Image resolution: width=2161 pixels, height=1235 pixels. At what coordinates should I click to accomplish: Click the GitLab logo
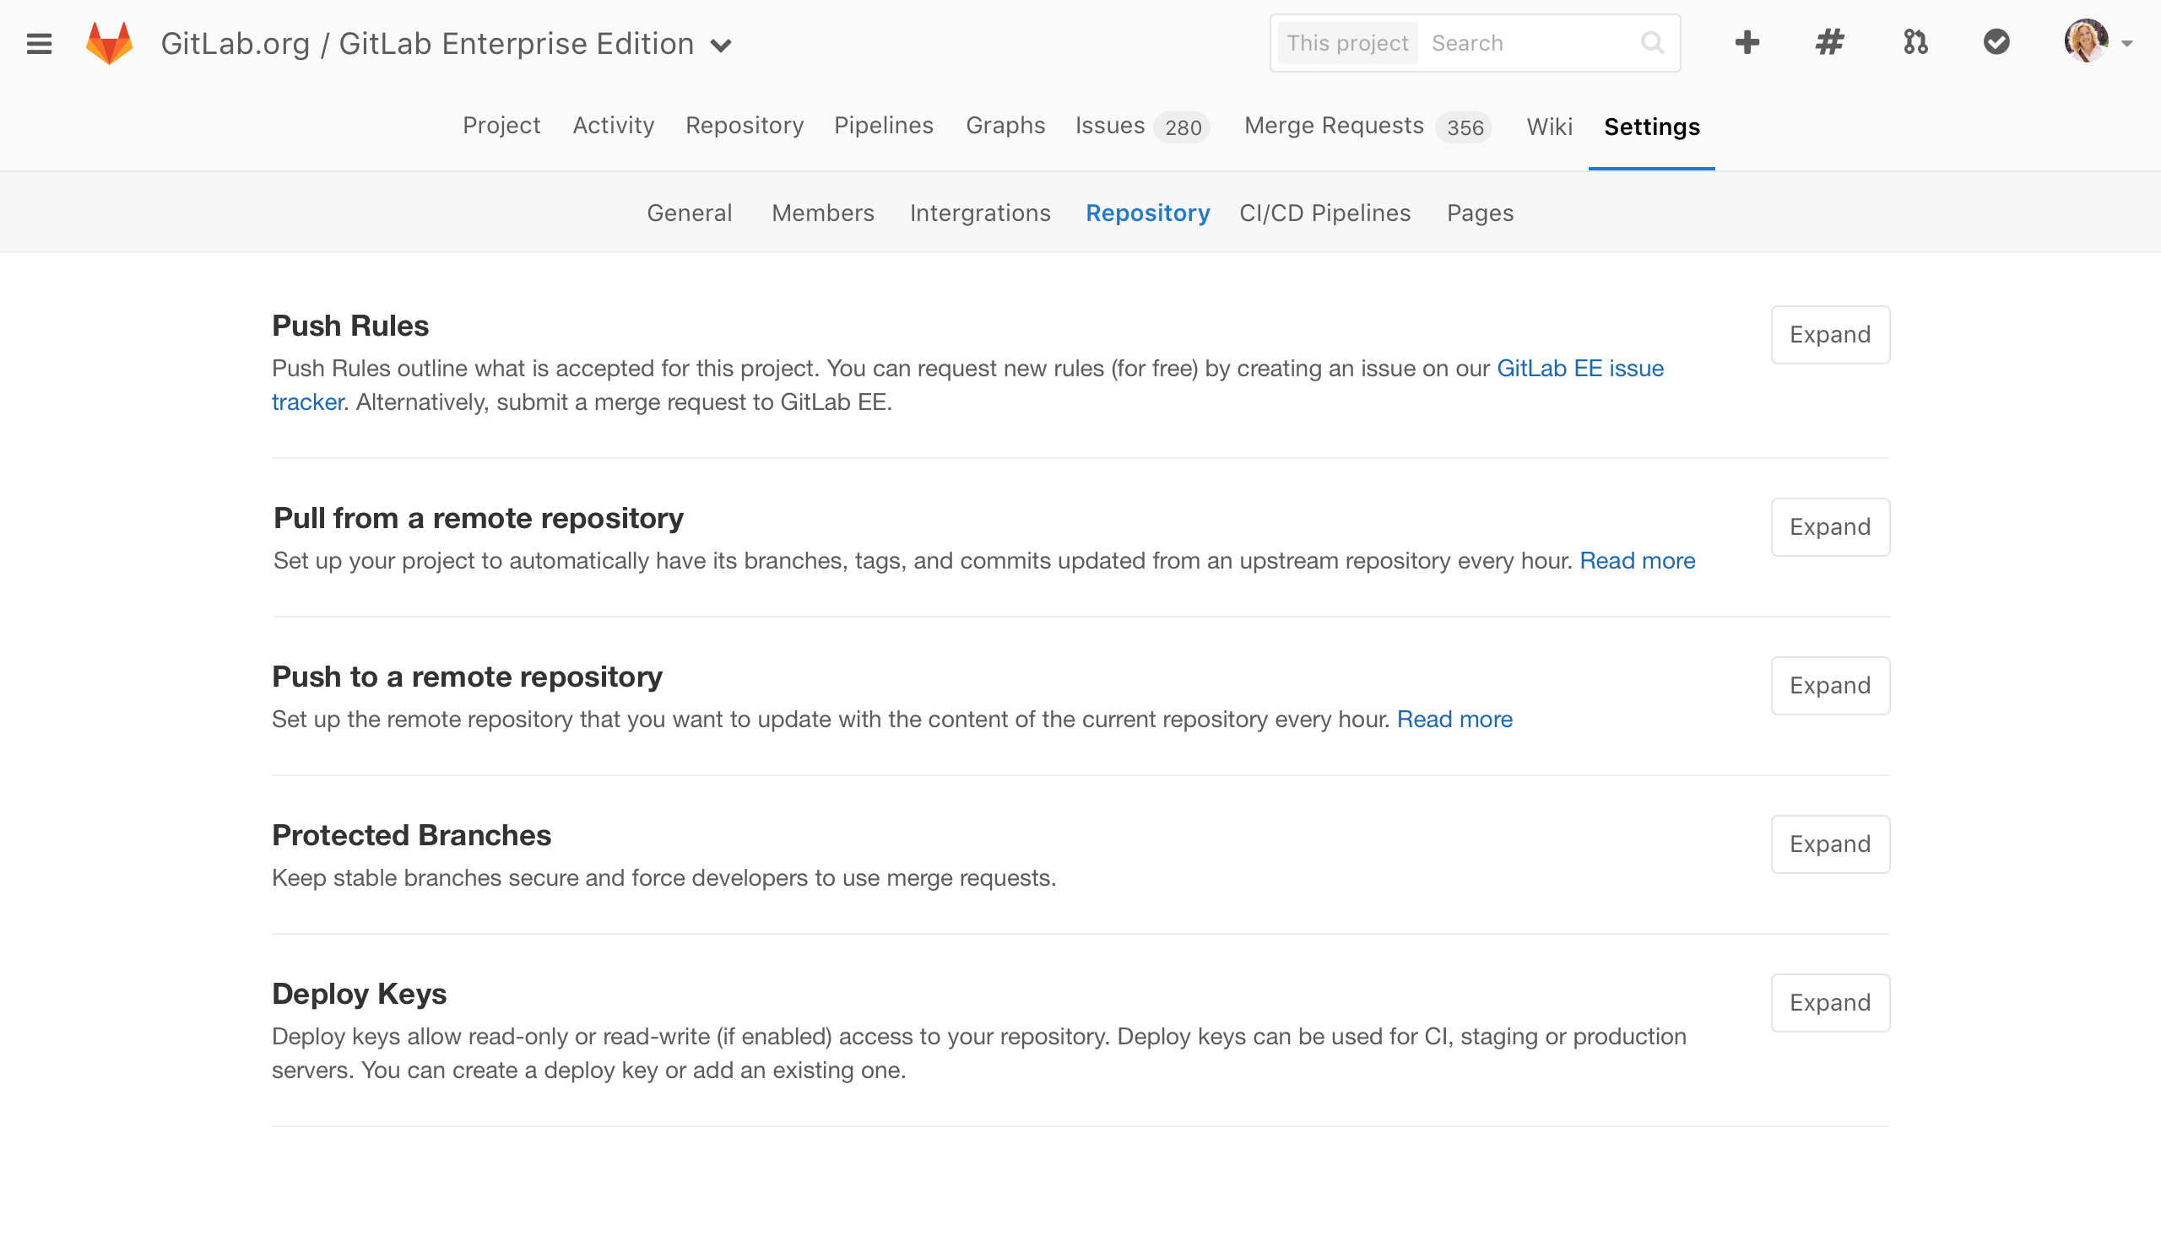[x=109, y=42]
